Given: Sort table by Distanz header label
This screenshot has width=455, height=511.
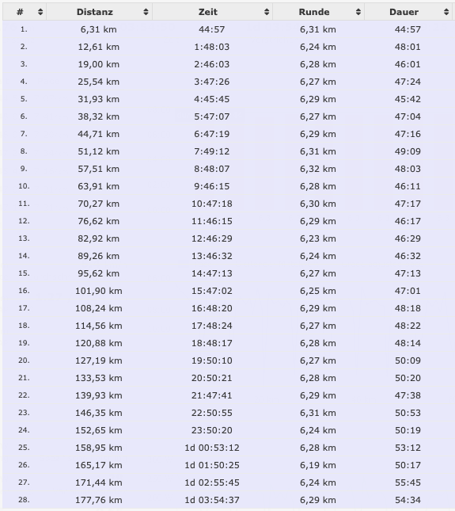Looking at the screenshot, I should pos(95,12).
